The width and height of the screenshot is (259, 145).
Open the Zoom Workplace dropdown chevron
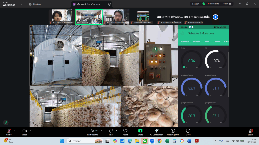21,4
